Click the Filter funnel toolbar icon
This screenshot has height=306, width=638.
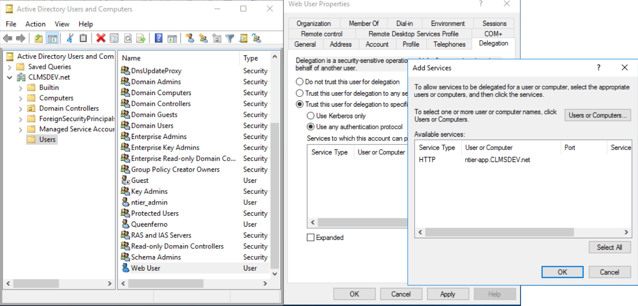230,38
